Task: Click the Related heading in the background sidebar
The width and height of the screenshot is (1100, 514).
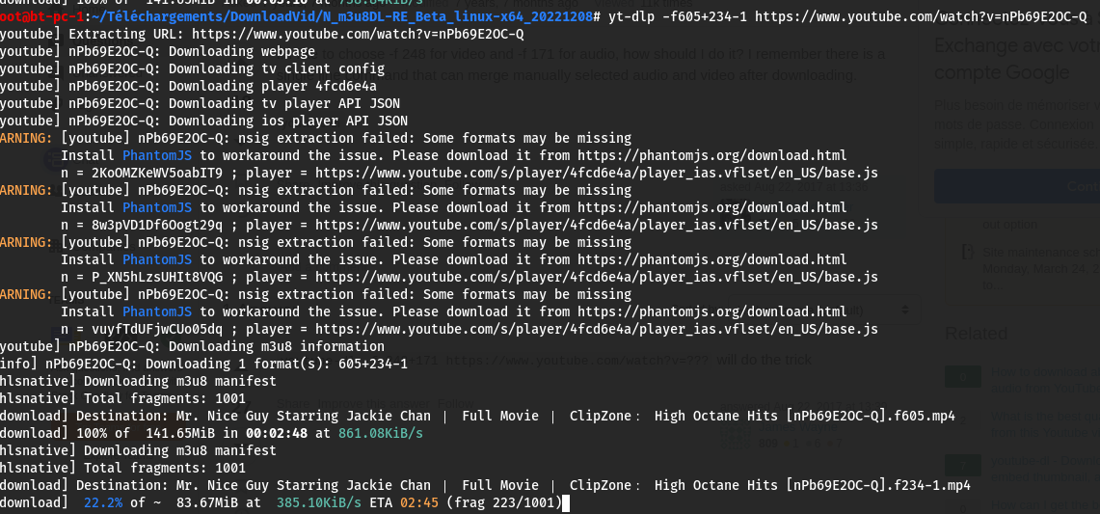Action: 976,334
